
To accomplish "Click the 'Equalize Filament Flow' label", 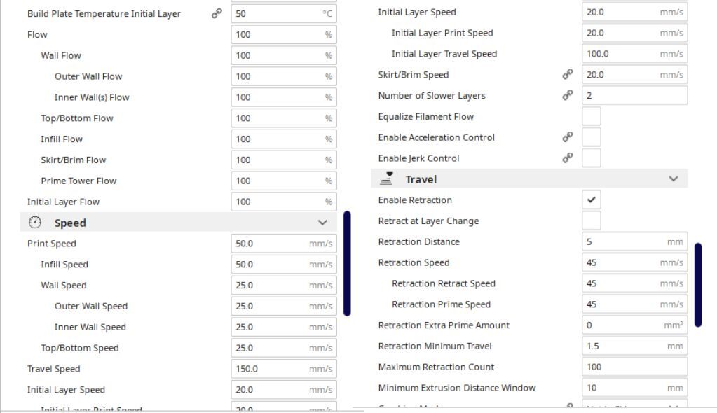I will [x=425, y=116].
